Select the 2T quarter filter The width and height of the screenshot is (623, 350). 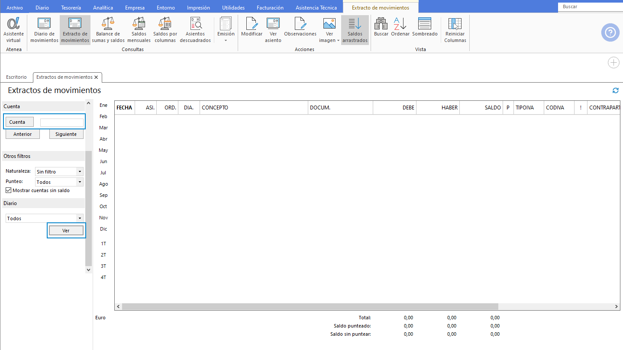103,255
